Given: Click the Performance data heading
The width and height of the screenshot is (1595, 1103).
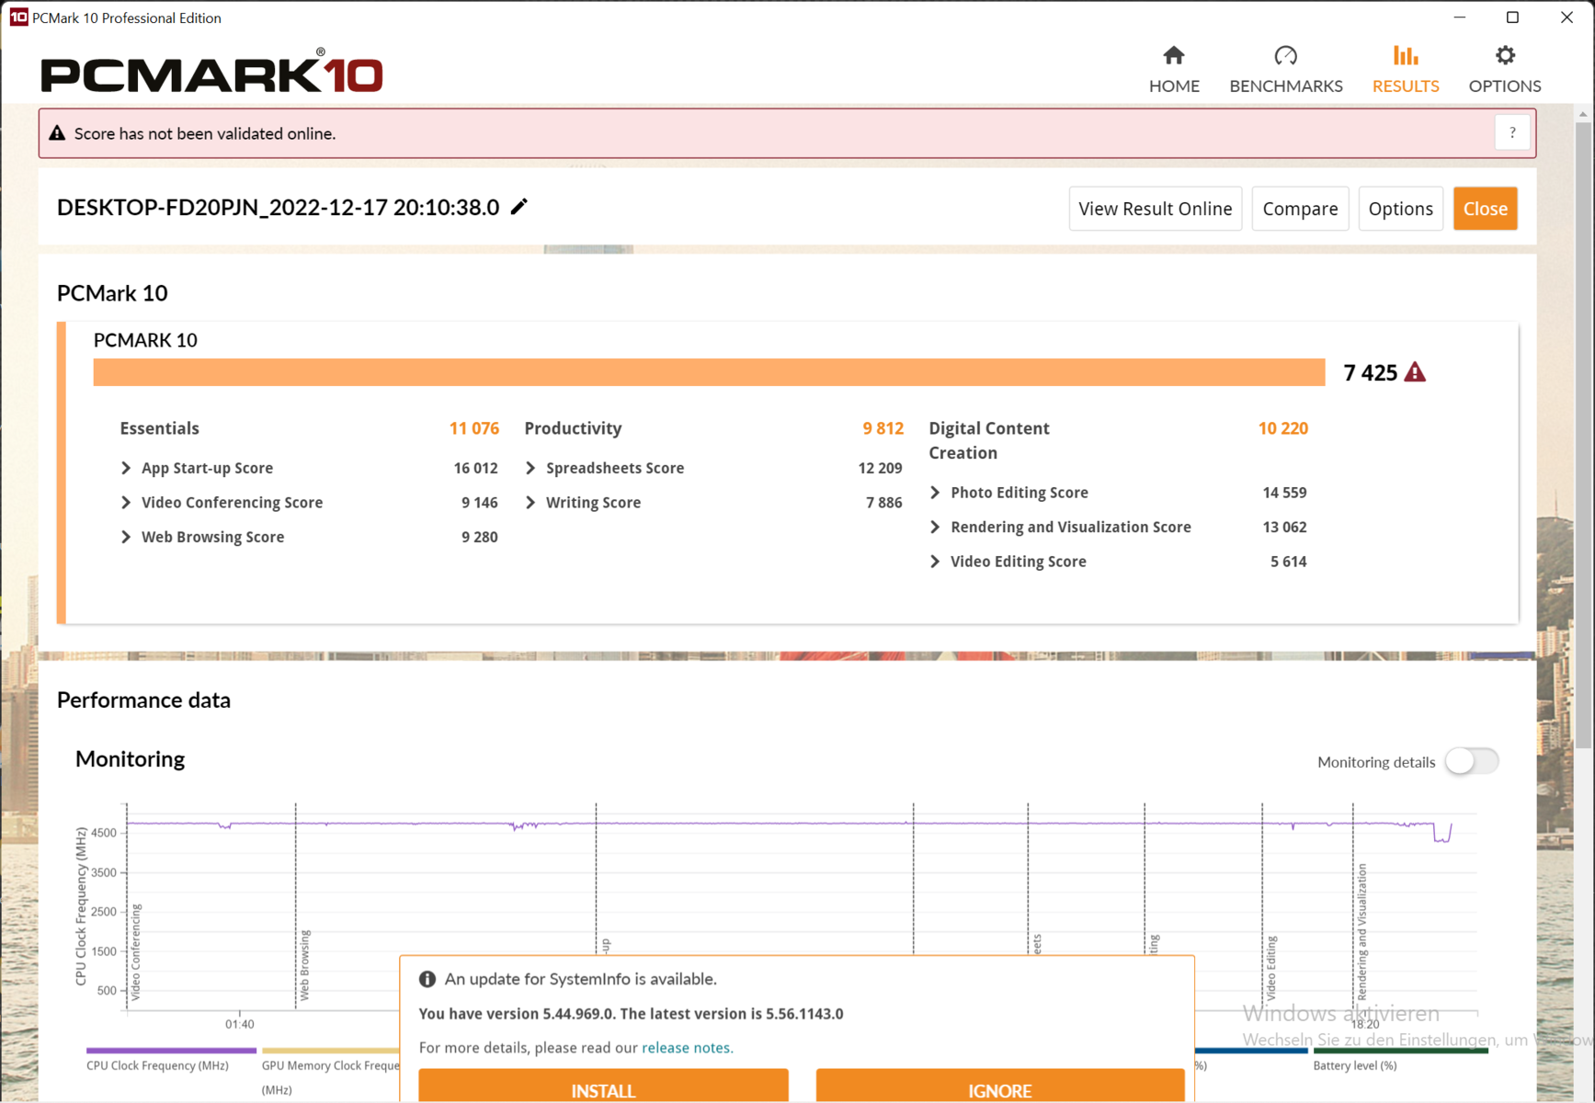Looking at the screenshot, I should click(143, 700).
